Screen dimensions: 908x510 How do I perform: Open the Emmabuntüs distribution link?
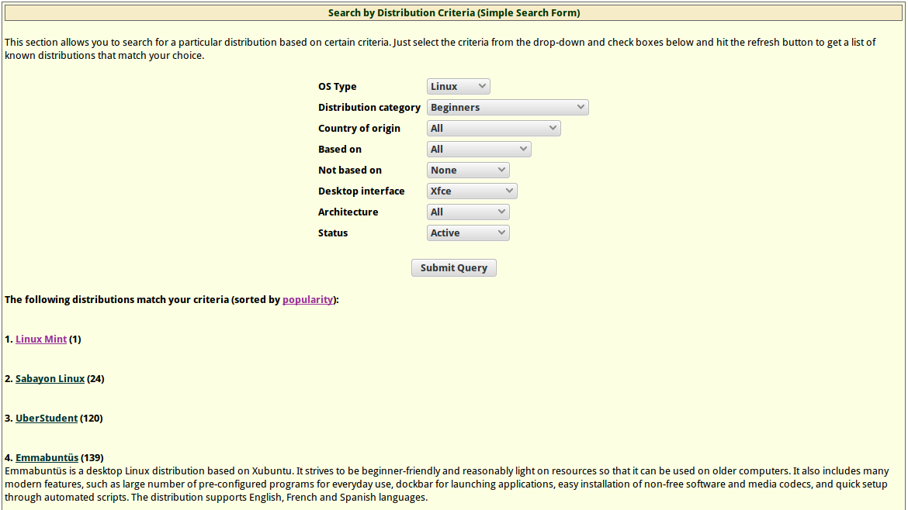coord(47,457)
